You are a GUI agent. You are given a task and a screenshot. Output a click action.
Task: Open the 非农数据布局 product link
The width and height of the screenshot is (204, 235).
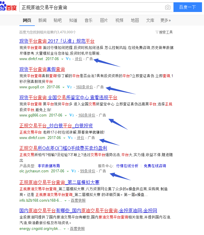point(49,166)
